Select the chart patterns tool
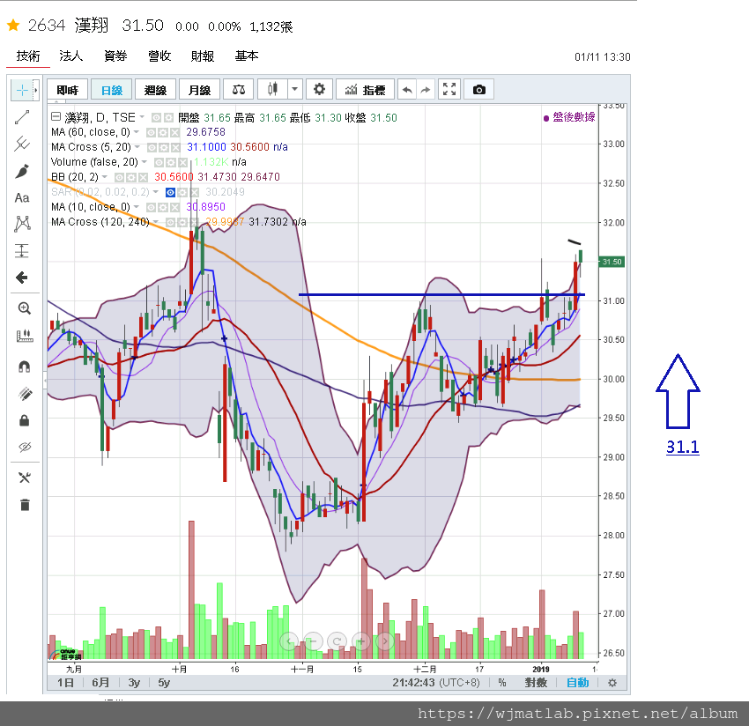 tap(22, 224)
